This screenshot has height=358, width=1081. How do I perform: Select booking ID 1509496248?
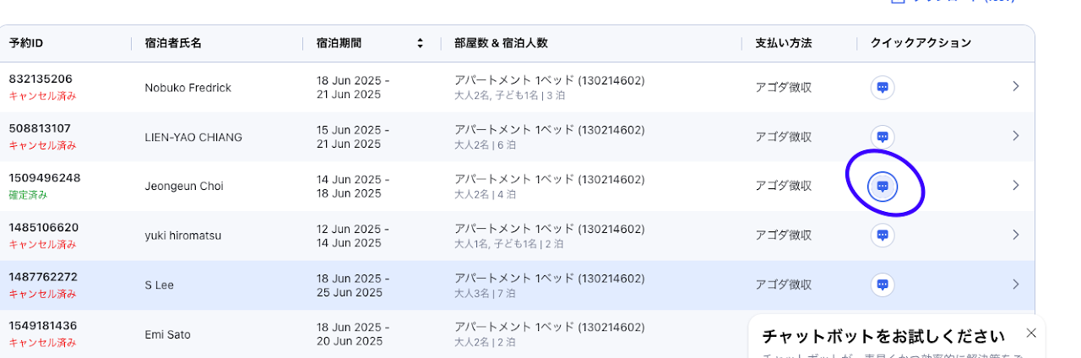pos(45,178)
